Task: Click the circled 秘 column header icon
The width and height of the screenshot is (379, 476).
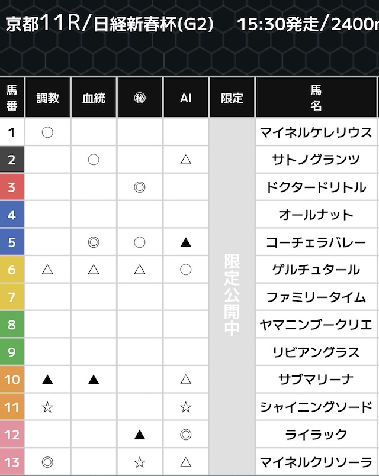Action: point(140,98)
